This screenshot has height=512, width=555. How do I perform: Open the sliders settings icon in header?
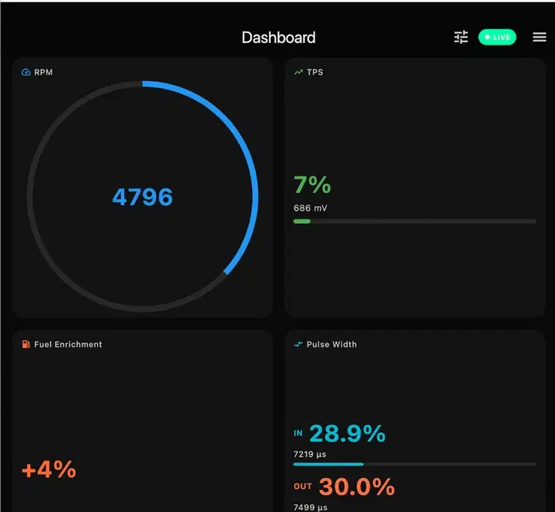tap(461, 37)
